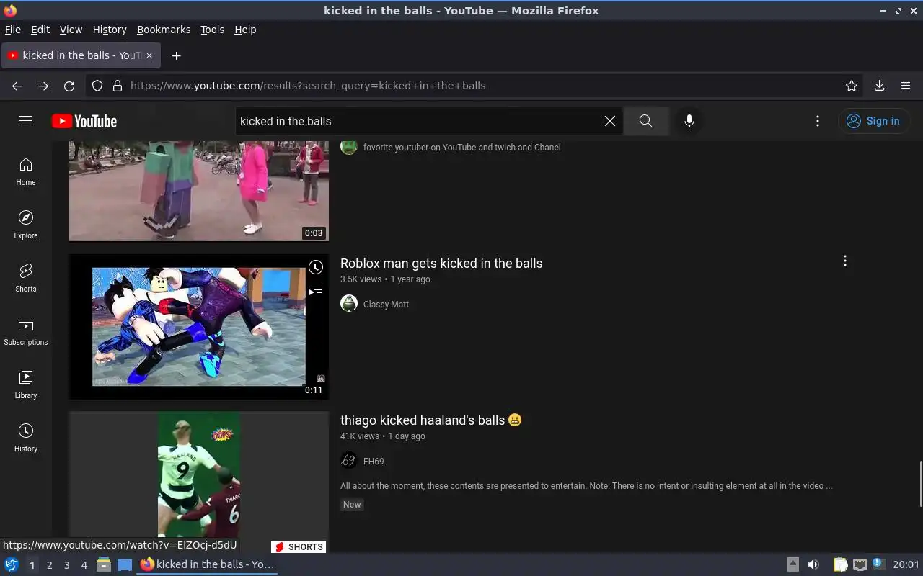
Task: Open the Firefox application menu
Action: pyautogui.click(x=906, y=86)
